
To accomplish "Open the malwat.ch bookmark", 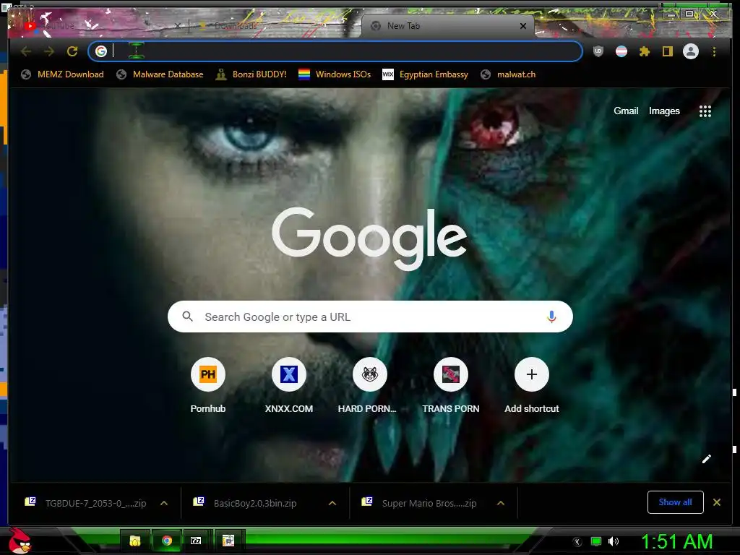I will (x=508, y=74).
